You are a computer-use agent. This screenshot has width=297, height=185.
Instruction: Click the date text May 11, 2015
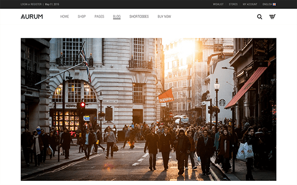tap(52, 4)
